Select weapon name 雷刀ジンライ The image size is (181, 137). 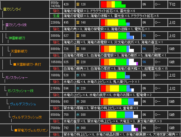(x=12, y=9)
